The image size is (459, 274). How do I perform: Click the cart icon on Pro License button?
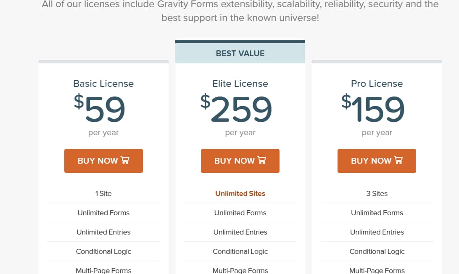(398, 161)
